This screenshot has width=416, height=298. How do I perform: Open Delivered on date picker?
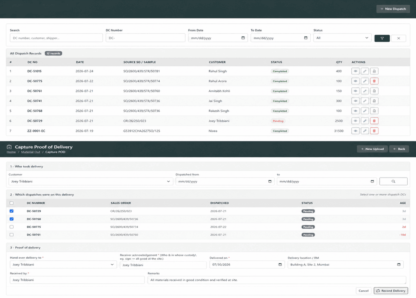[x=280, y=265]
